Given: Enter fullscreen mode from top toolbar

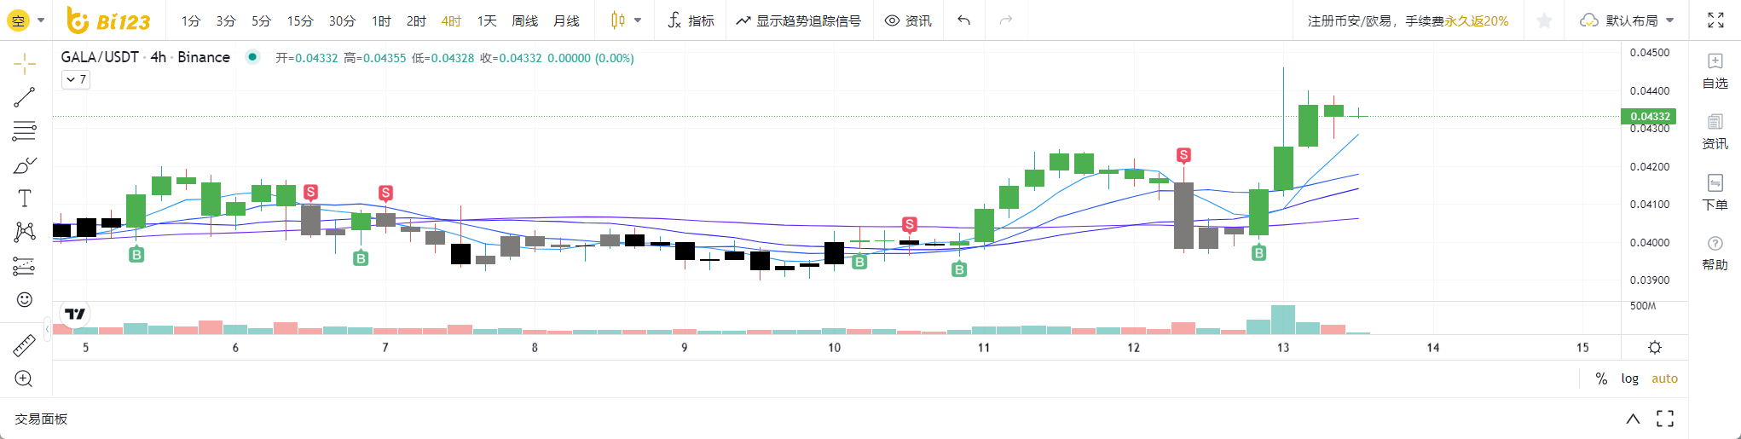Looking at the screenshot, I should [x=1715, y=20].
